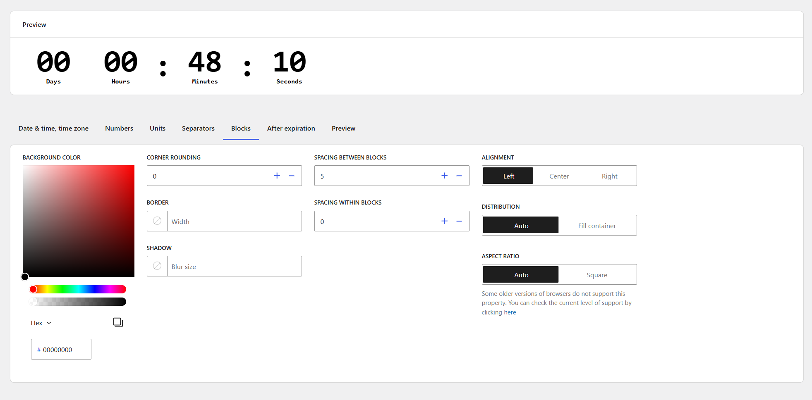Click the Seconds counter in preview
Screen dimensions: 812x400
(289, 67)
